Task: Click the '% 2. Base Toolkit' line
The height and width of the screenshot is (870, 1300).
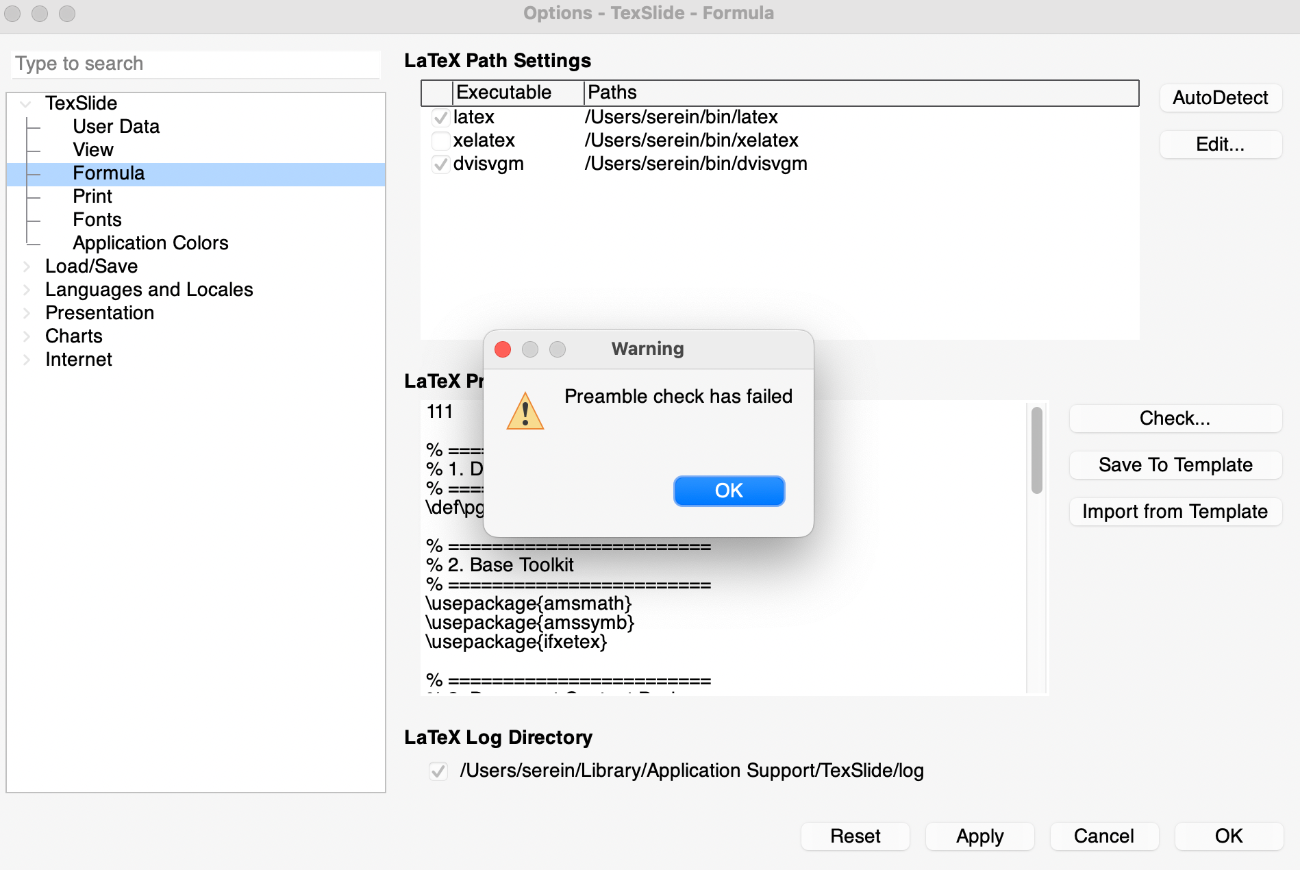Action: [x=500, y=565]
